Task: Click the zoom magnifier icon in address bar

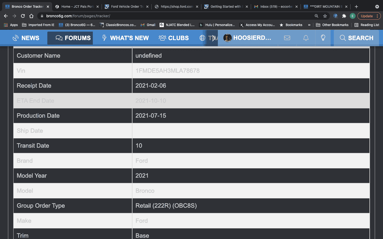Action: 317,16
